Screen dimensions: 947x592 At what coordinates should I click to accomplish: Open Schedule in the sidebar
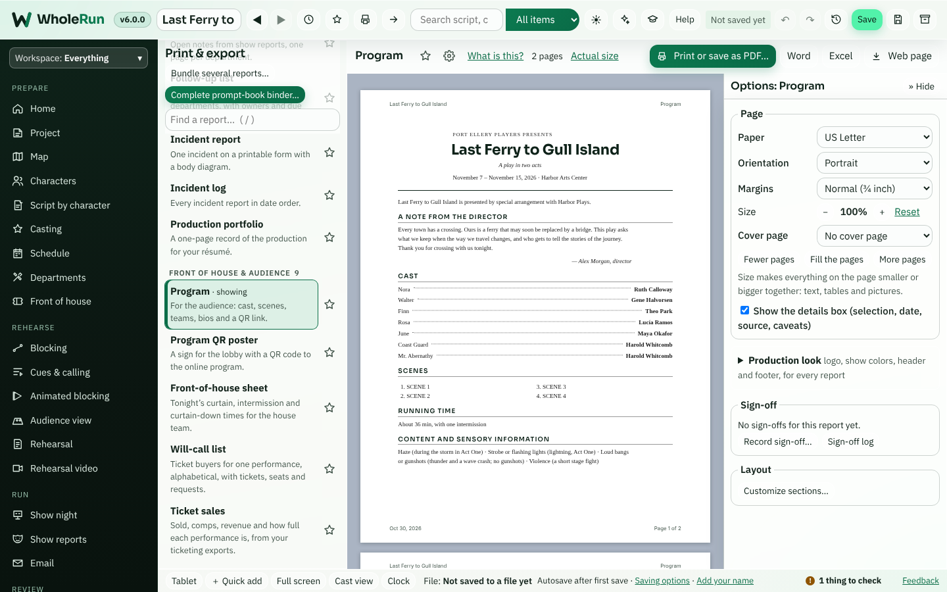point(79,253)
